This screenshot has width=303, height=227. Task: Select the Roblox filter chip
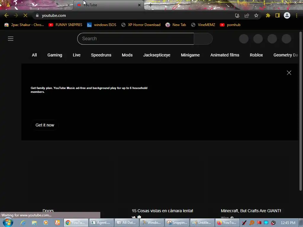[256, 55]
